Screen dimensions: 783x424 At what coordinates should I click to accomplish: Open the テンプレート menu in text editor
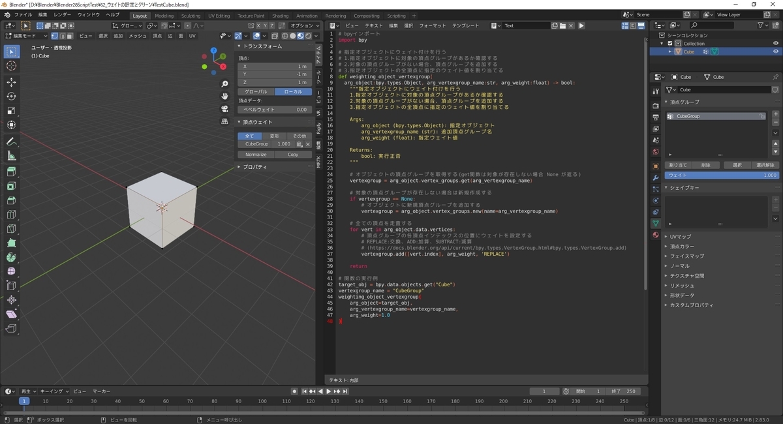coord(466,25)
